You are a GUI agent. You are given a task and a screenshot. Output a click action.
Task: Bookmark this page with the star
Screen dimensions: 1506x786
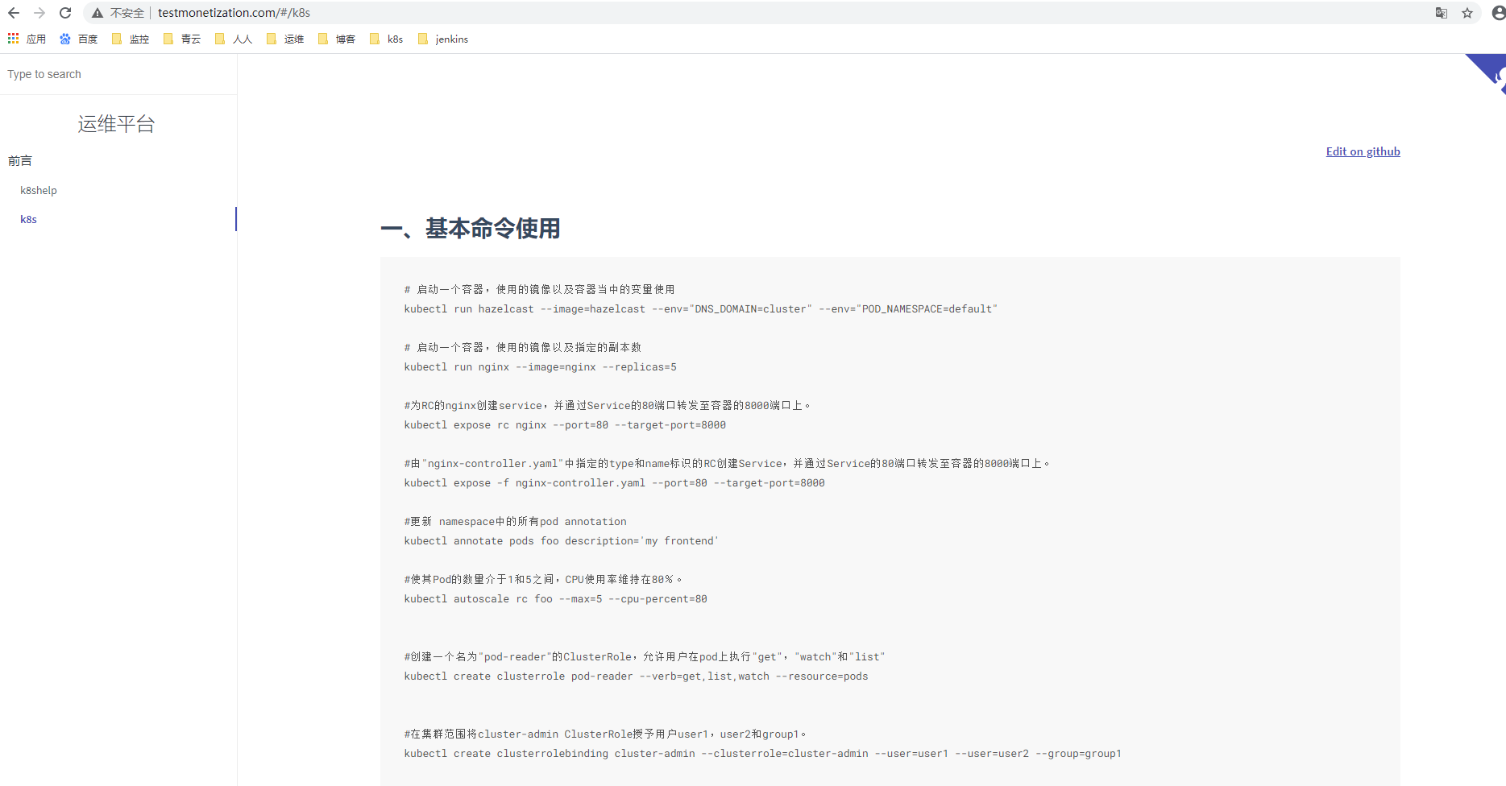pos(1467,13)
